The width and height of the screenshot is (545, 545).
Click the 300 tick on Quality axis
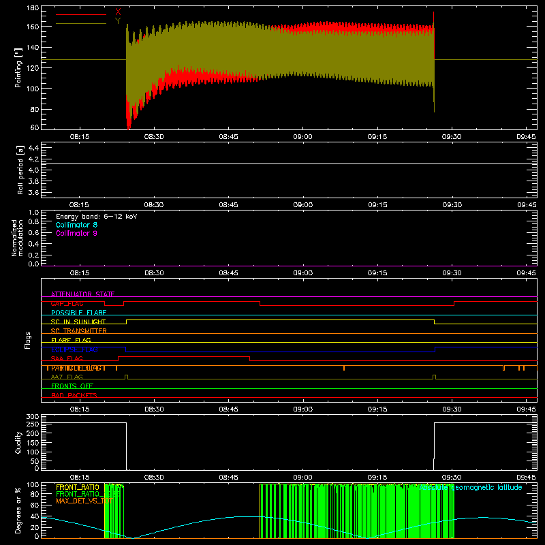pos(33,417)
